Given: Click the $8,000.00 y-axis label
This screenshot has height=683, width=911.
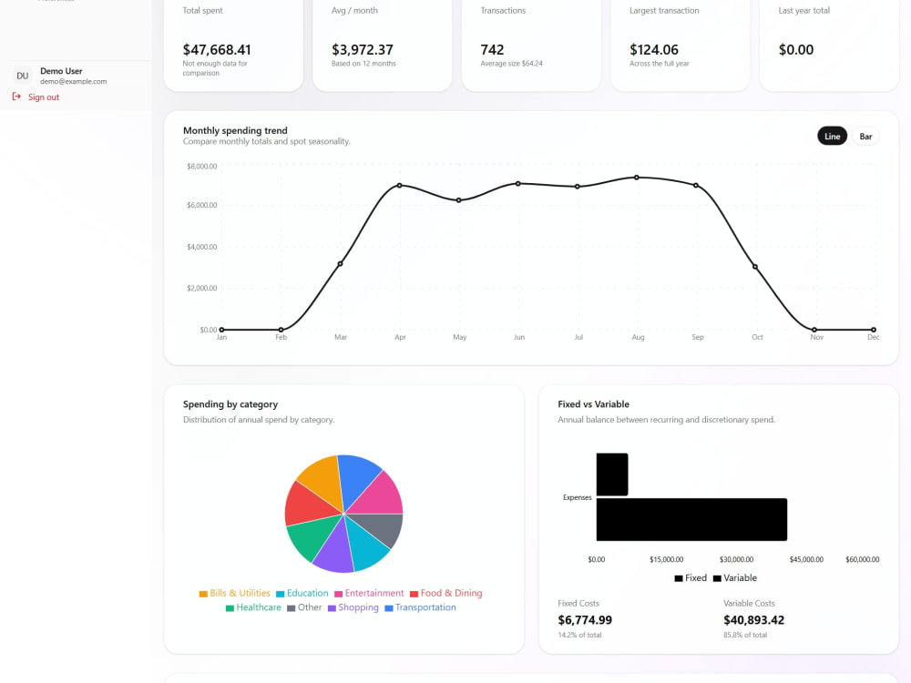Looking at the screenshot, I should pos(201,167).
